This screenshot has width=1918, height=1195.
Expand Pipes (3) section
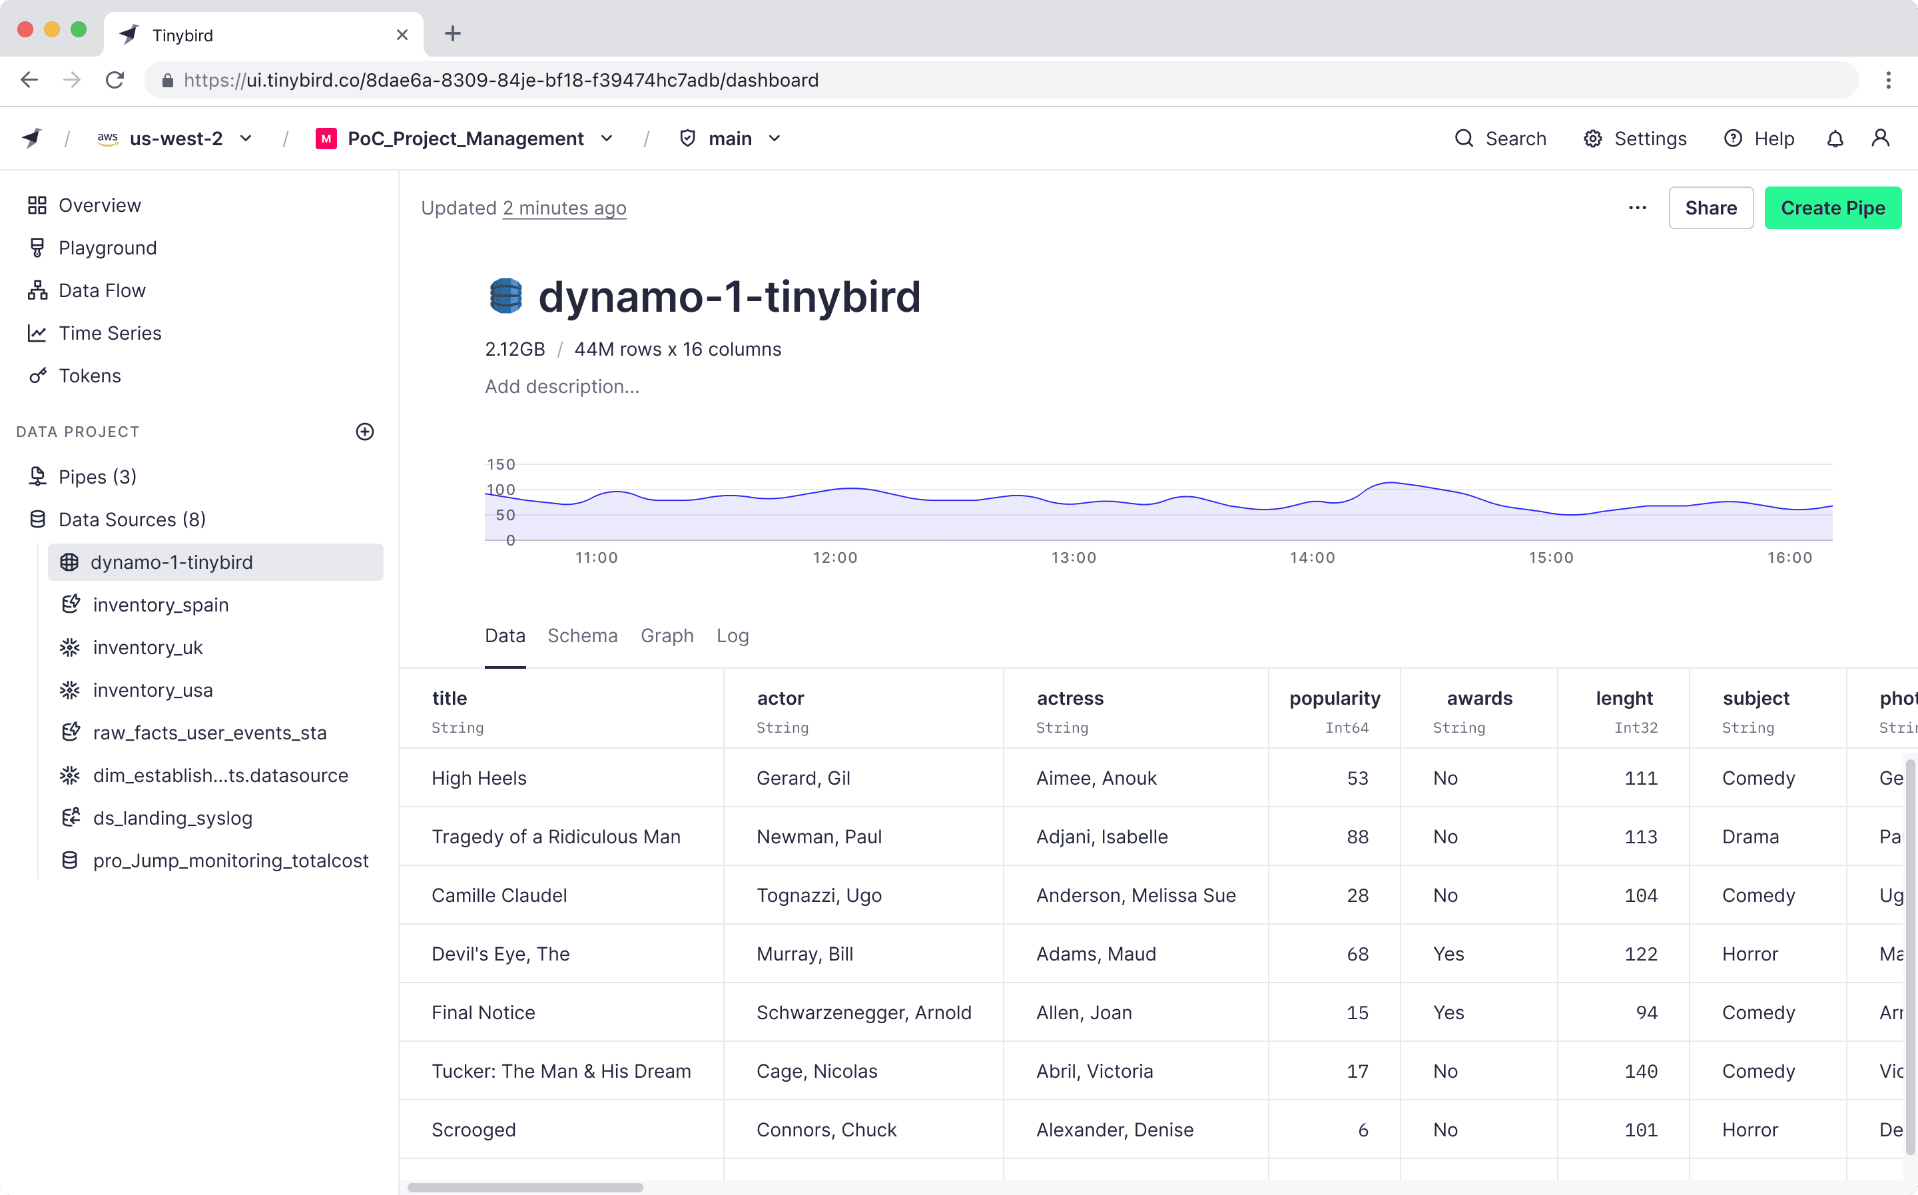click(97, 476)
